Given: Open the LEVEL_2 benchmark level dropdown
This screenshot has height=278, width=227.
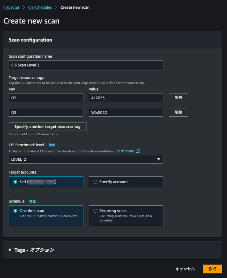Looking at the screenshot, I should click(x=86, y=159).
